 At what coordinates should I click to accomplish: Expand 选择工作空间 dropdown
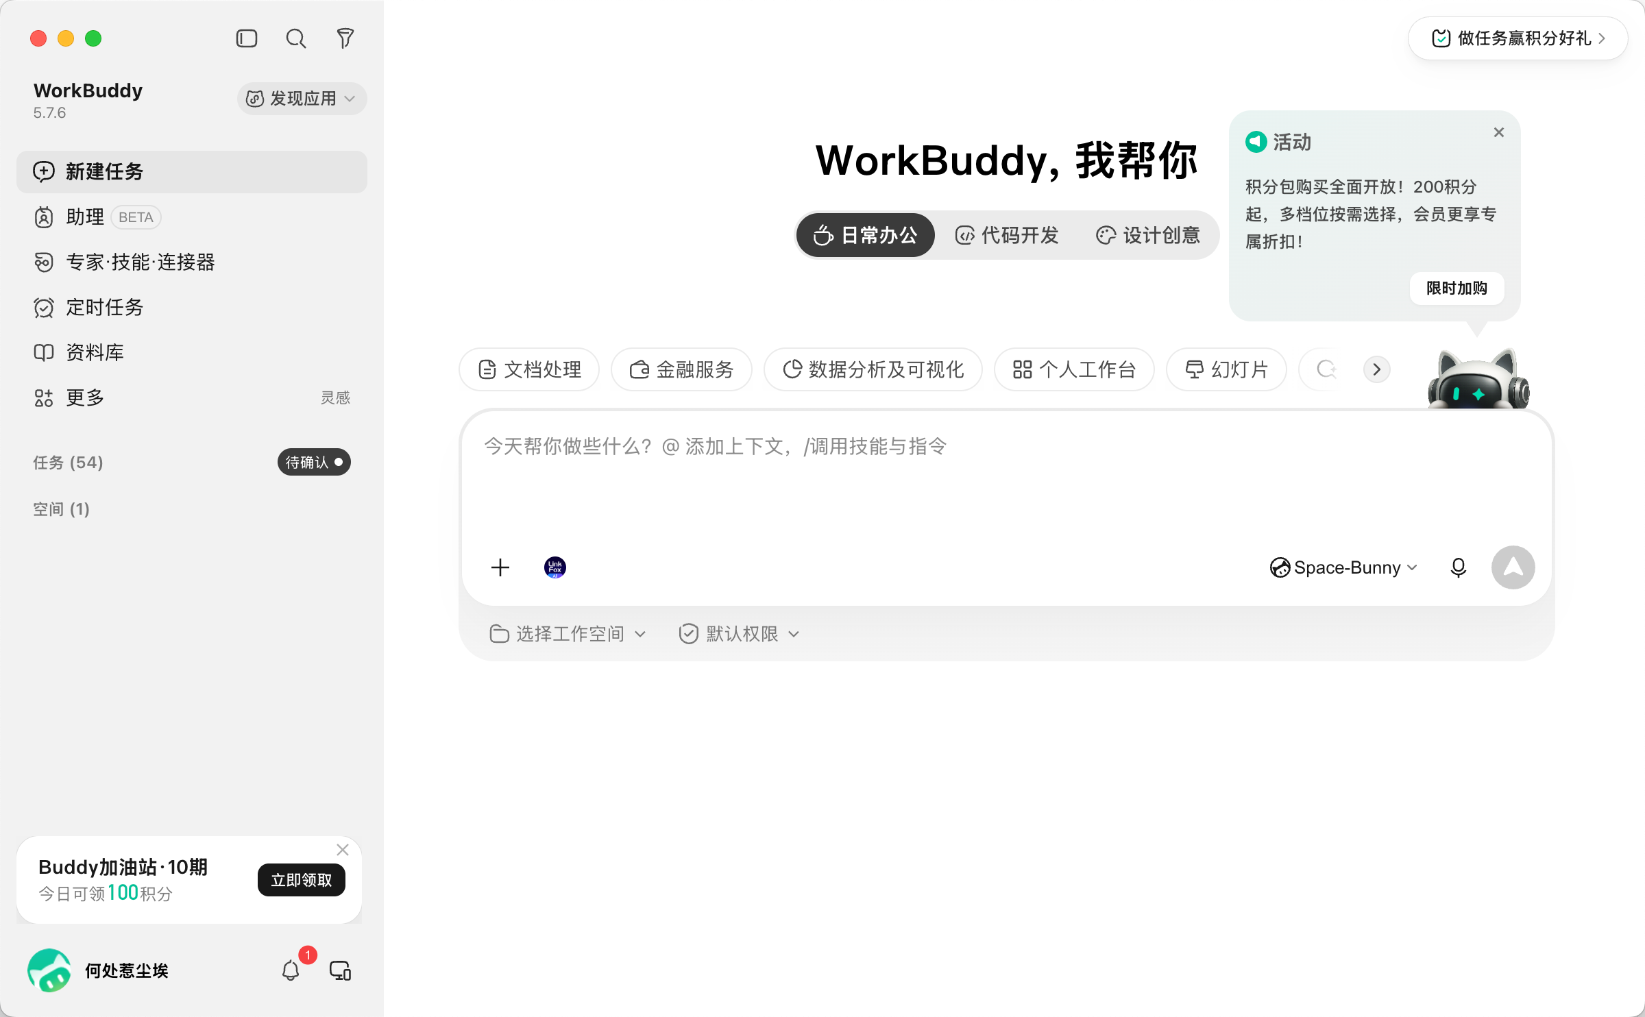click(568, 634)
